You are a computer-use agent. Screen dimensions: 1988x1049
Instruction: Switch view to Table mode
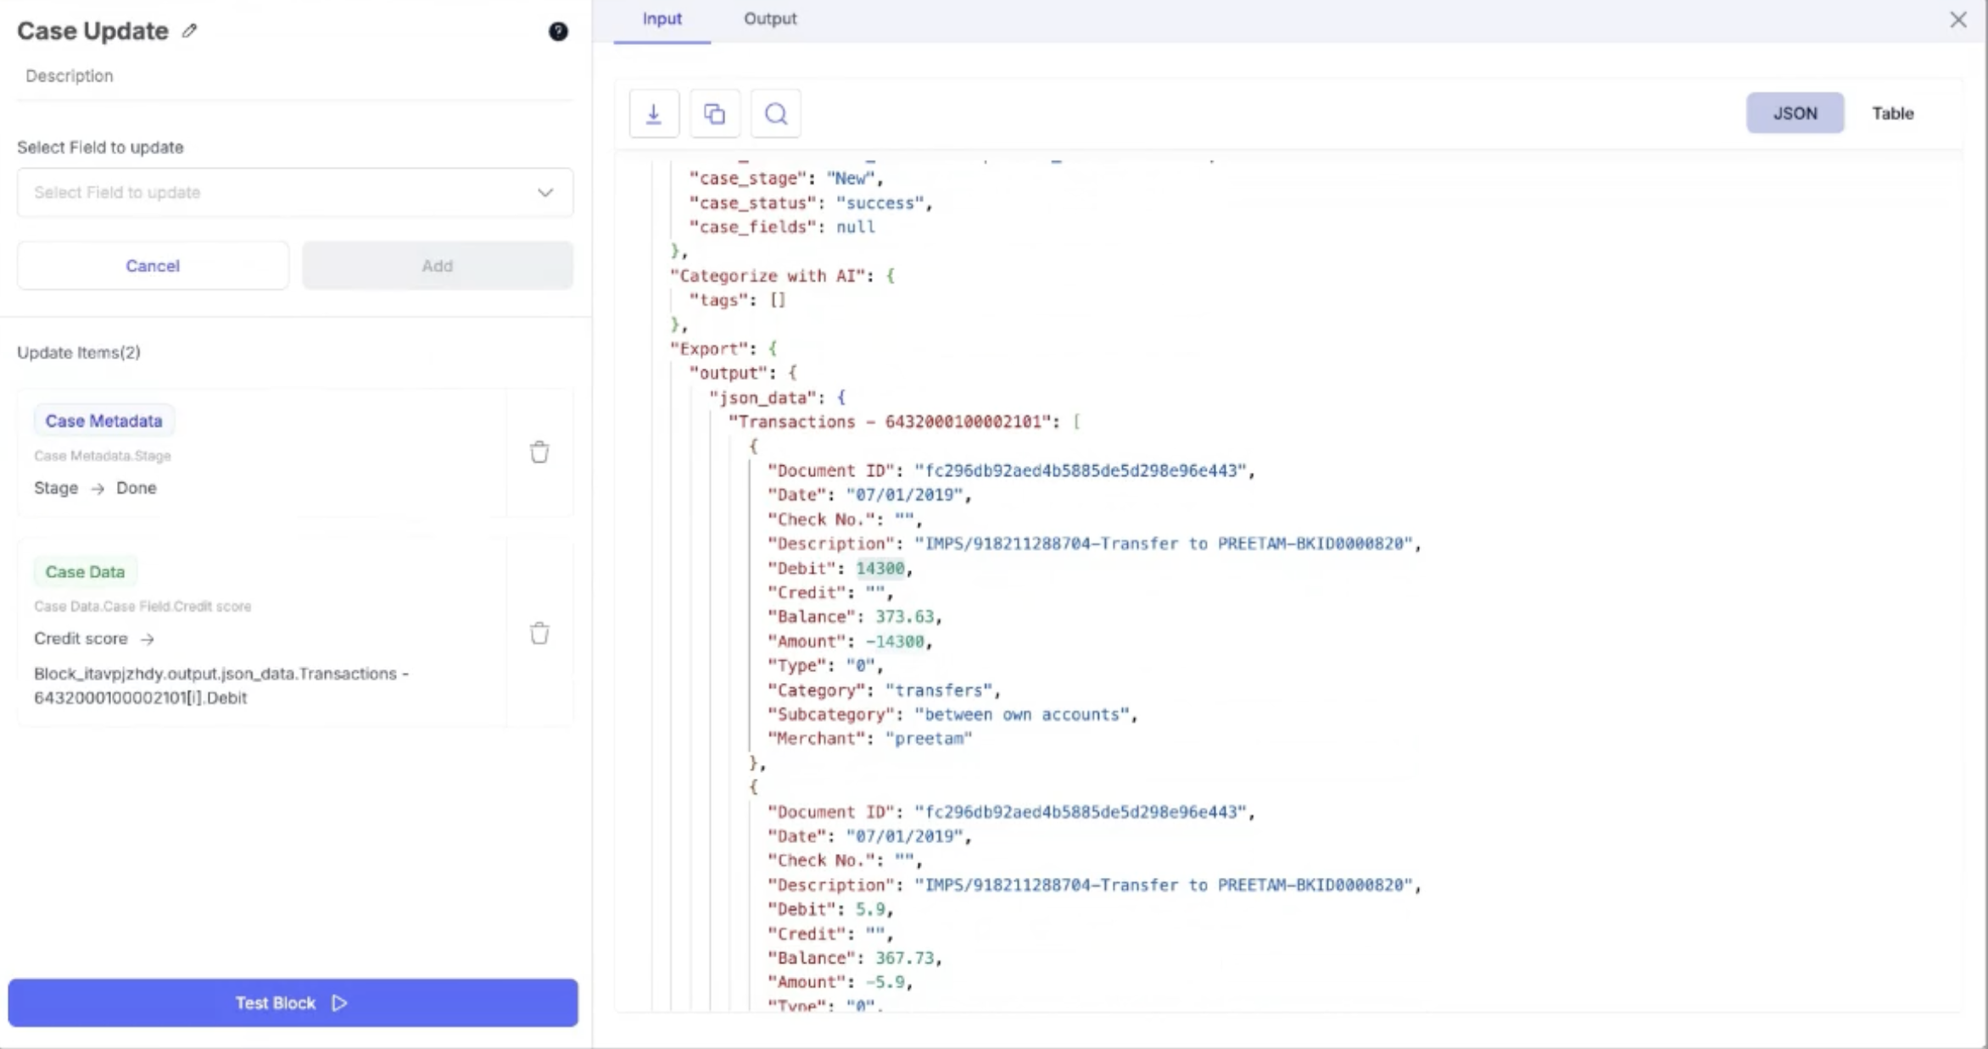point(1892,114)
